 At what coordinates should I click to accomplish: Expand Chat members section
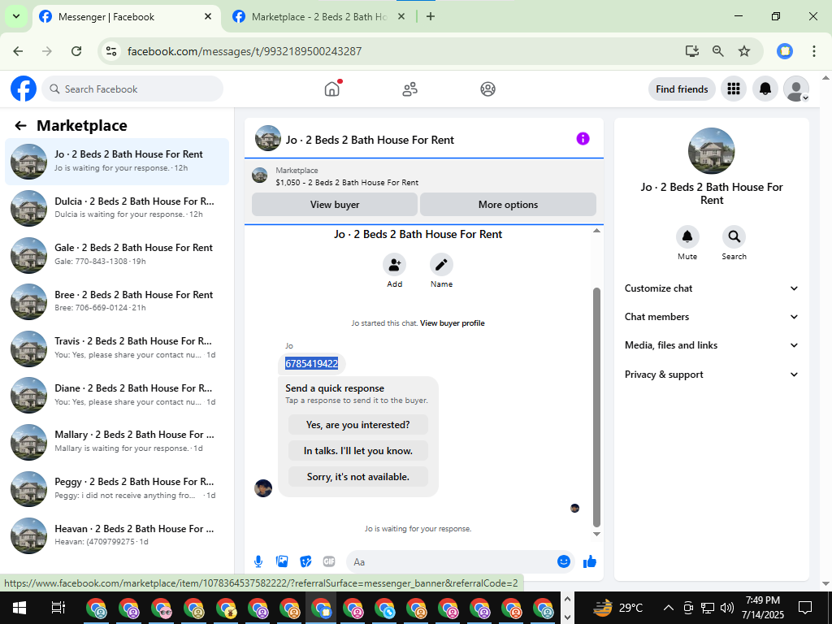(711, 317)
